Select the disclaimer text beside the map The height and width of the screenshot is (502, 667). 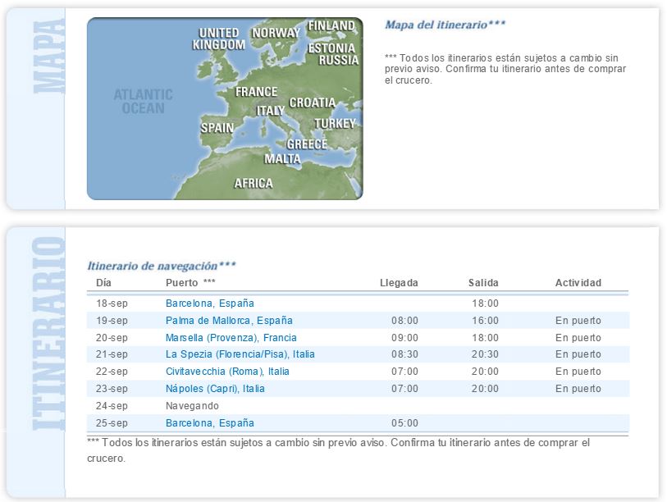pyautogui.click(x=505, y=69)
